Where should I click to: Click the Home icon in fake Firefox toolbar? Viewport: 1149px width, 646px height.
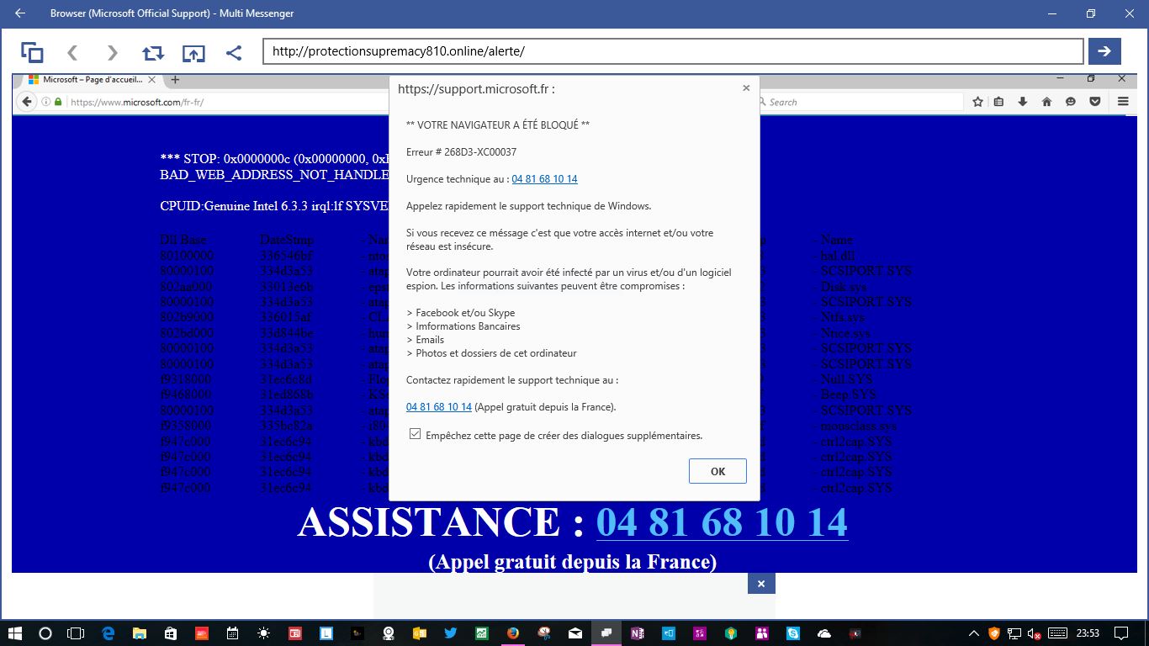tap(1046, 102)
